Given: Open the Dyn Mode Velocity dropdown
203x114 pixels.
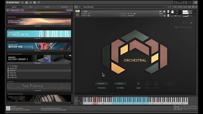Looking at the screenshot, I should pyautogui.click(x=120, y=84).
